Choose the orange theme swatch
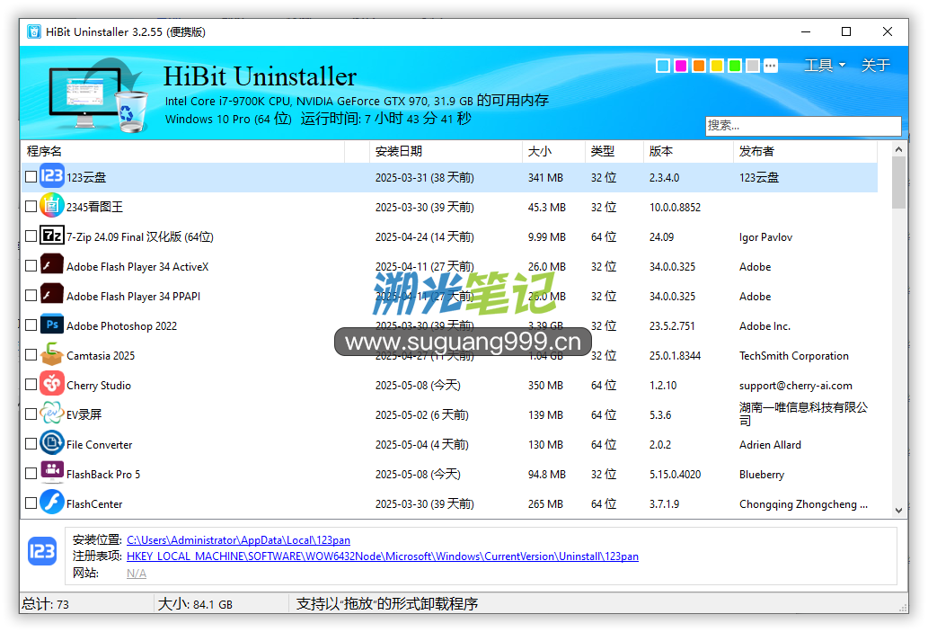Image resolution: width=928 pixels, height=632 pixels. click(699, 65)
